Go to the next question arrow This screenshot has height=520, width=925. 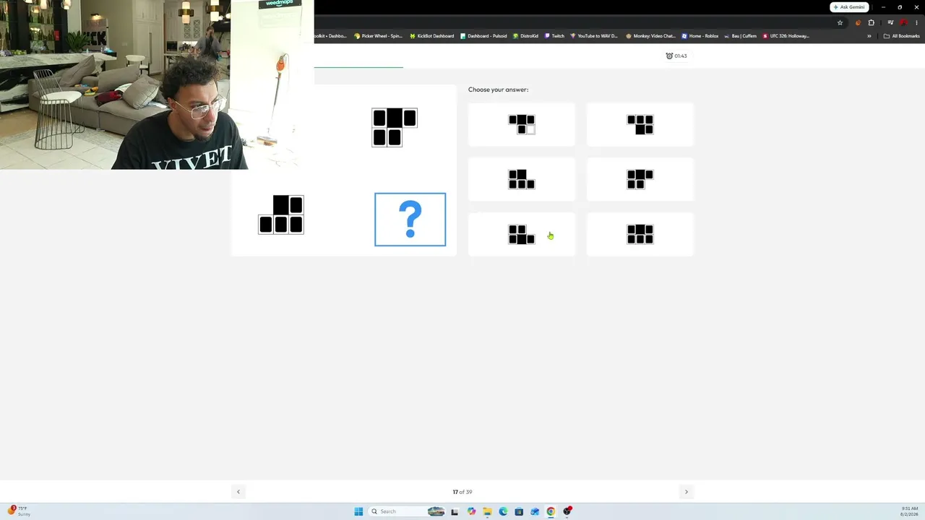tap(687, 492)
